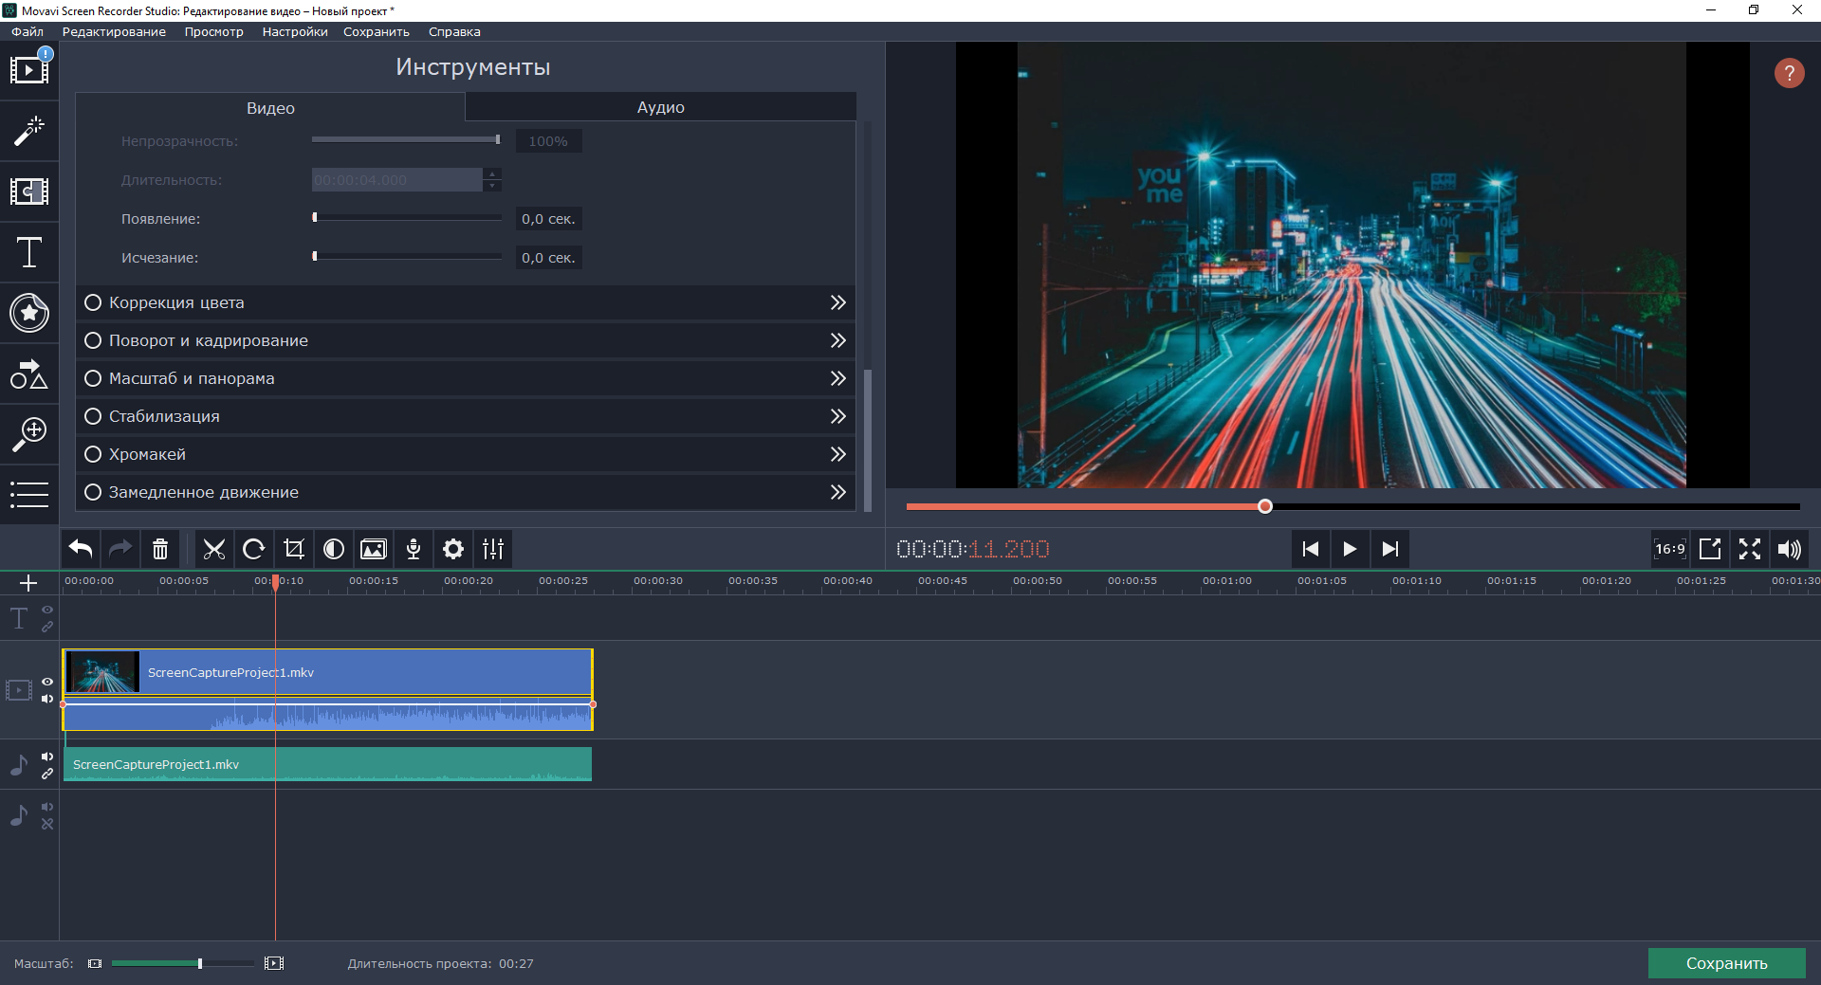This screenshot has height=985, width=1821.
Task: Click the crop tool icon in toolbar
Action: 294,549
